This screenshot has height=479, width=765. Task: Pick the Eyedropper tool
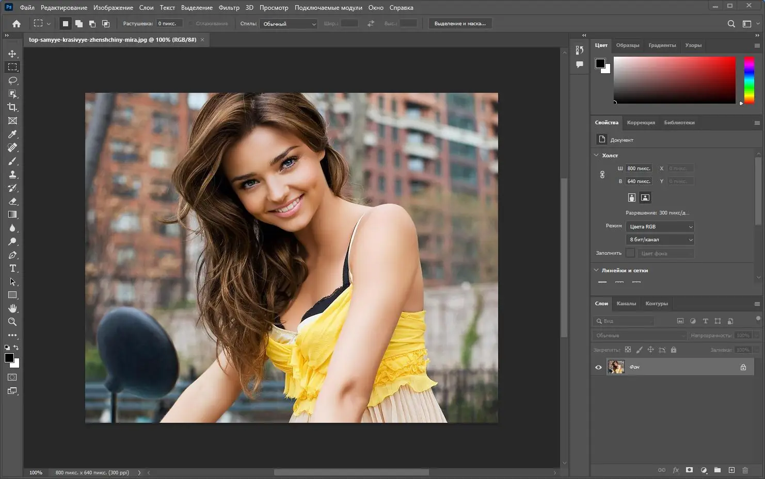coord(12,134)
